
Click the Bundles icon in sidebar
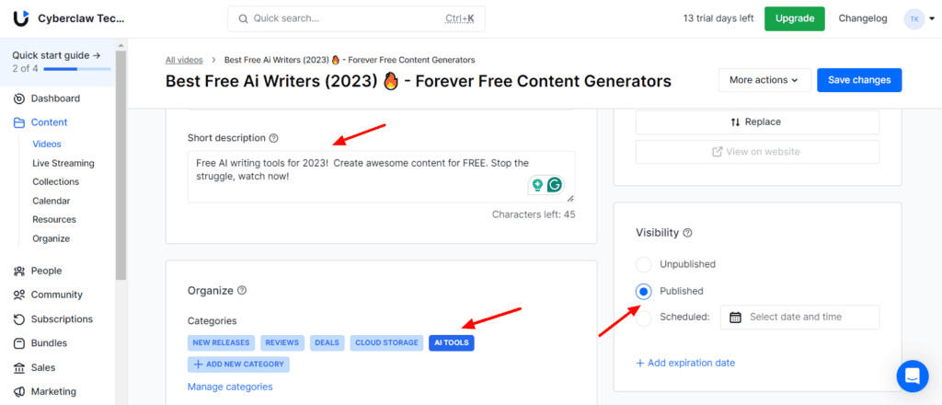19,343
